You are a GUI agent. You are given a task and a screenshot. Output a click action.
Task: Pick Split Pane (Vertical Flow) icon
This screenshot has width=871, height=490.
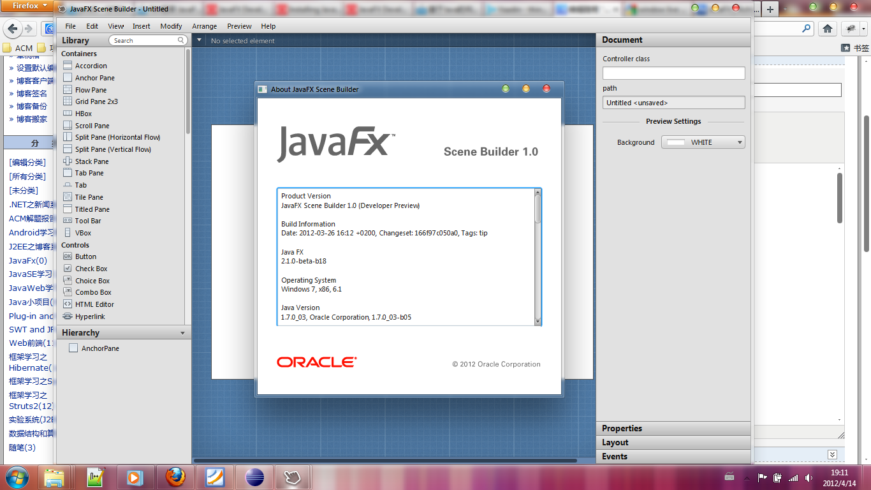click(68, 149)
